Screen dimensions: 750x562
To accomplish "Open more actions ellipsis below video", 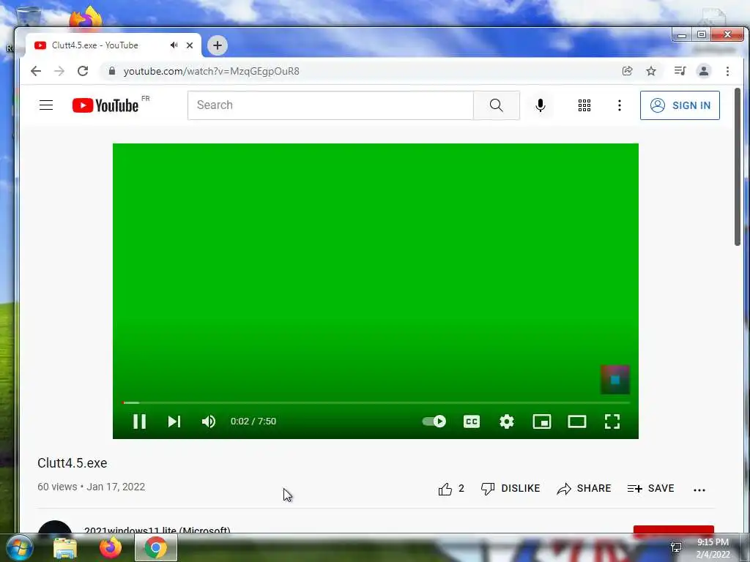I will (x=699, y=490).
